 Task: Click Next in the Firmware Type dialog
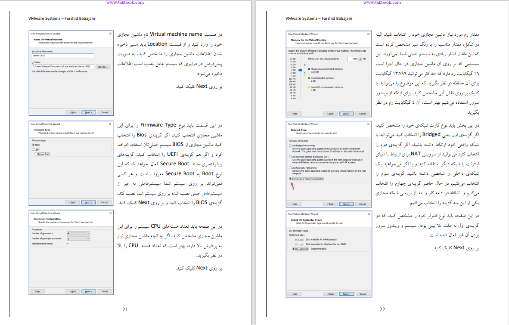point(88,202)
